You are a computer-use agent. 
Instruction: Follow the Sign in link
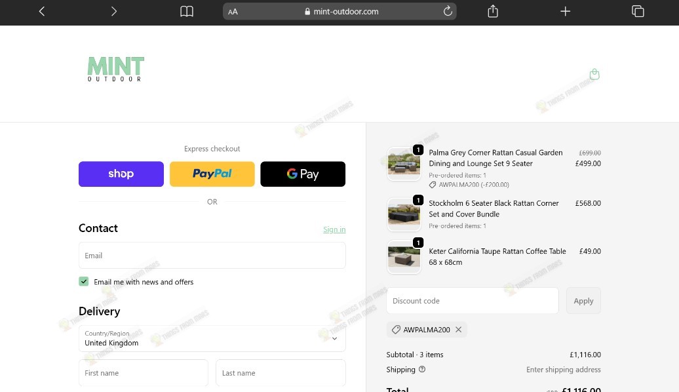(334, 229)
